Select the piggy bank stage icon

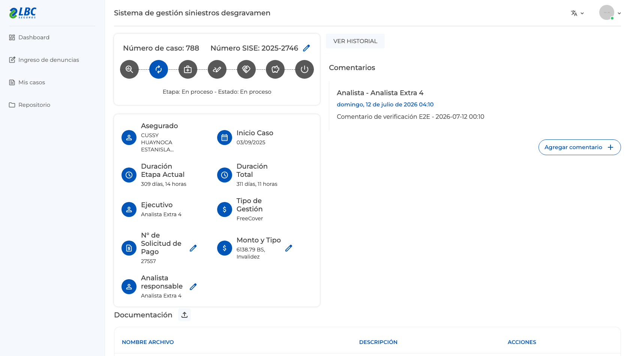275,69
